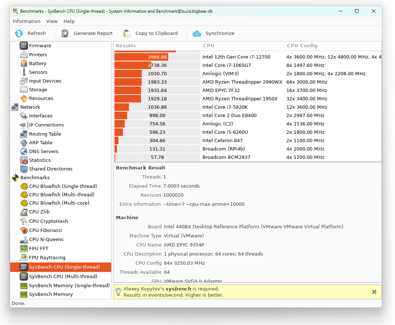
Task: Click the Copy to Clipboard icon
Action: [127, 33]
